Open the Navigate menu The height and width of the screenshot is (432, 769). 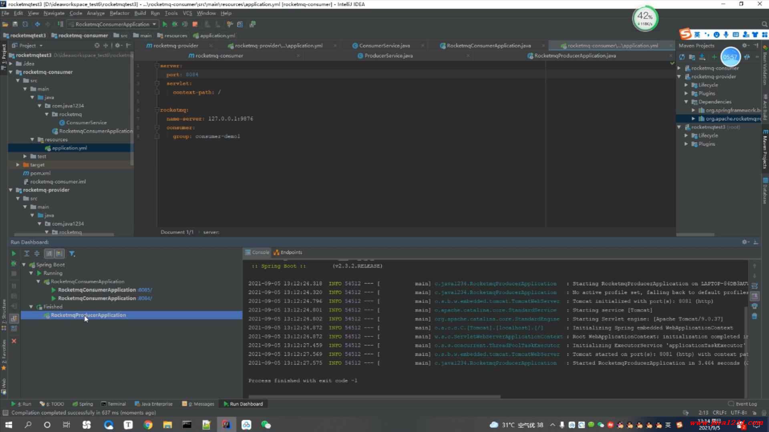pos(54,13)
